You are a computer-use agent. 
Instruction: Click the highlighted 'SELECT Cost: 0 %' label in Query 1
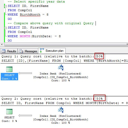9,77
